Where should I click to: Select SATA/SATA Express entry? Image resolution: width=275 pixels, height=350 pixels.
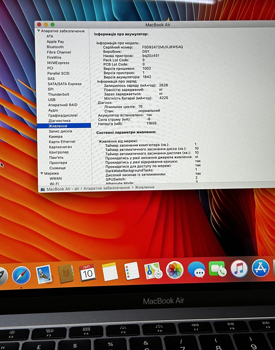click(64, 84)
